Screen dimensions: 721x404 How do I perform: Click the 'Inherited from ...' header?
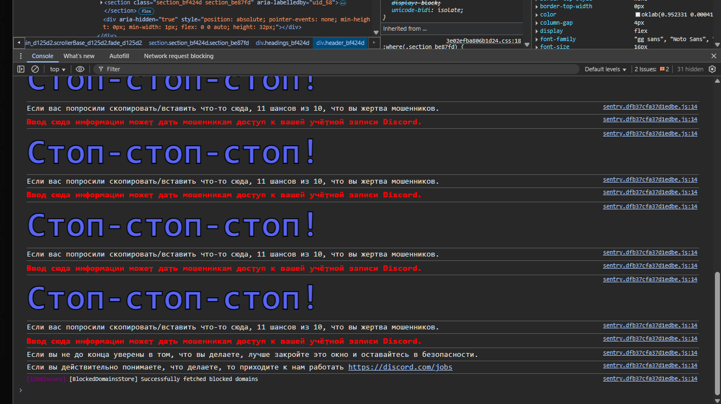405,29
